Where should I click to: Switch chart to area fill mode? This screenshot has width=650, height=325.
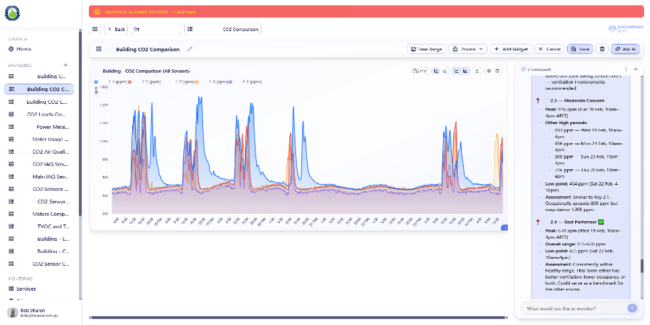click(x=465, y=71)
